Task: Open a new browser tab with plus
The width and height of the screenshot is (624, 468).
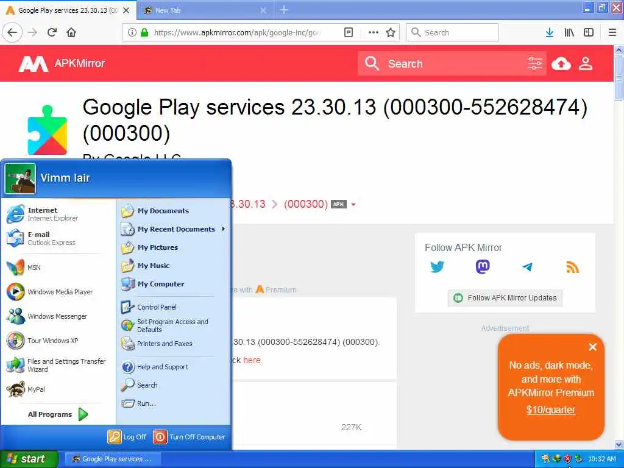Action: point(284,10)
